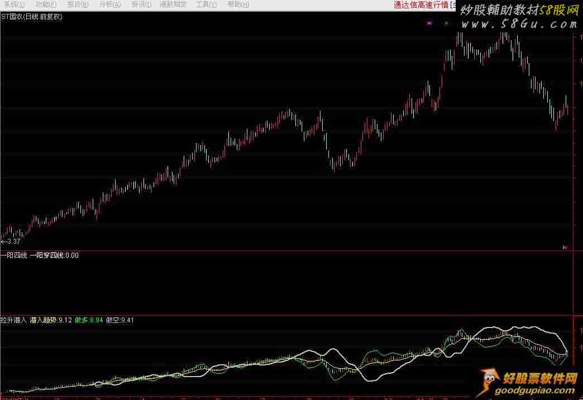Click the ST国农 daily chart title
The image size is (583, 400).
(32, 17)
